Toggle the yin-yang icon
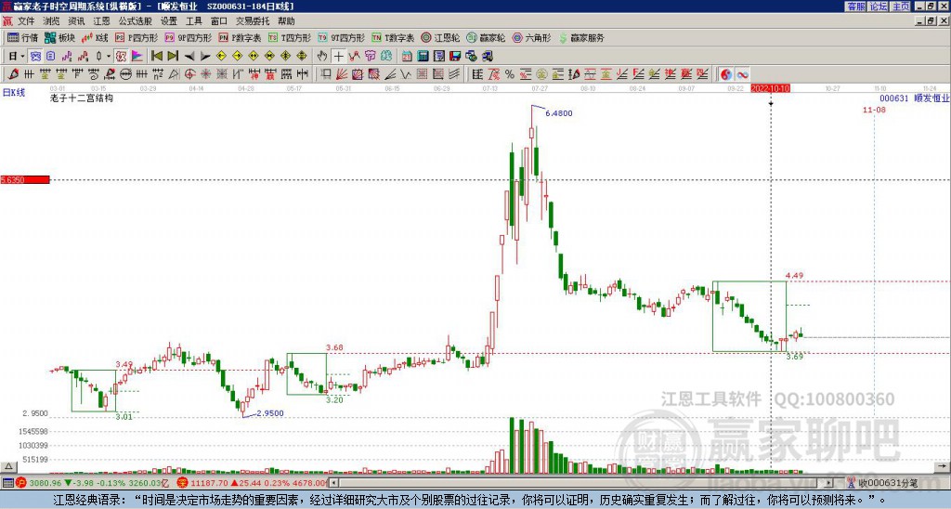 pyautogui.click(x=726, y=74)
